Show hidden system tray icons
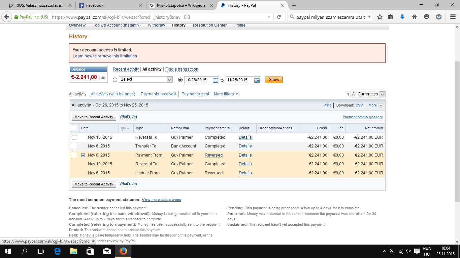460x258 pixels. click(385, 251)
